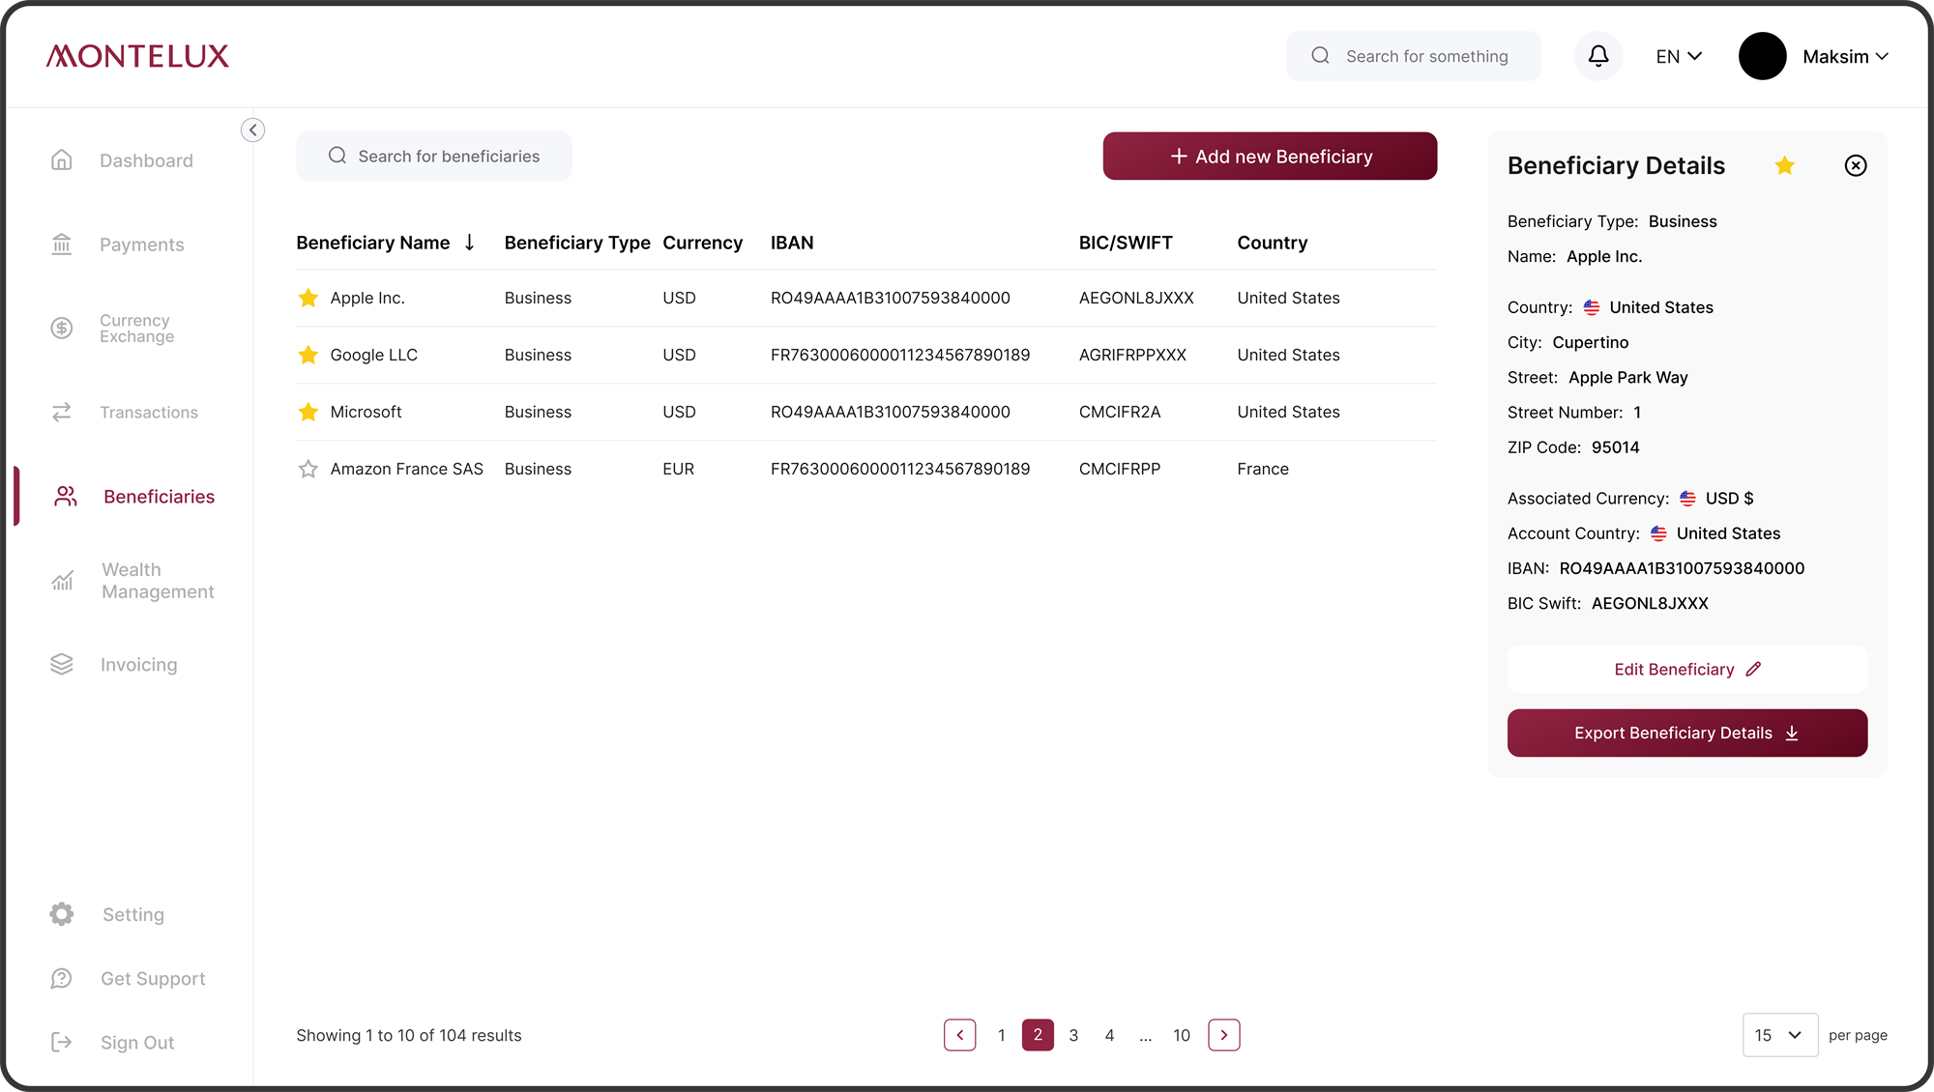Click the Beneficiary Type column header
Image resolution: width=1934 pixels, height=1092 pixels.
pyautogui.click(x=577, y=244)
